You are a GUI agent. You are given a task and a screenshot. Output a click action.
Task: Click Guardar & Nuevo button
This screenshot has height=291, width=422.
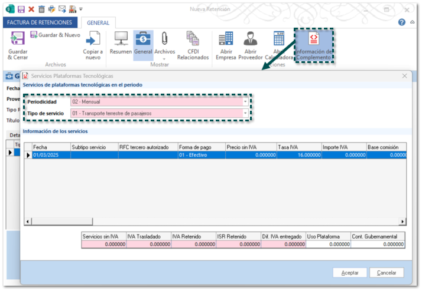tap(55, 35)
